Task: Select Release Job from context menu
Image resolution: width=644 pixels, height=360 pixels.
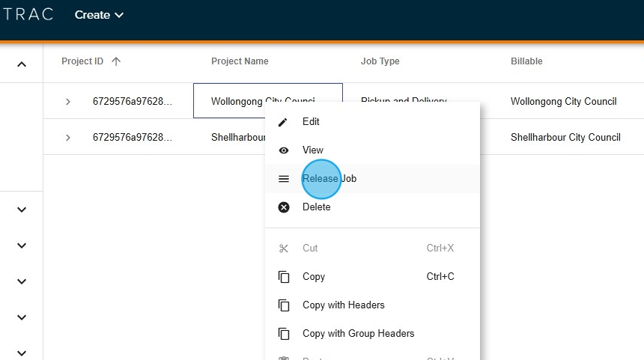Action: (x=329, y=179)
